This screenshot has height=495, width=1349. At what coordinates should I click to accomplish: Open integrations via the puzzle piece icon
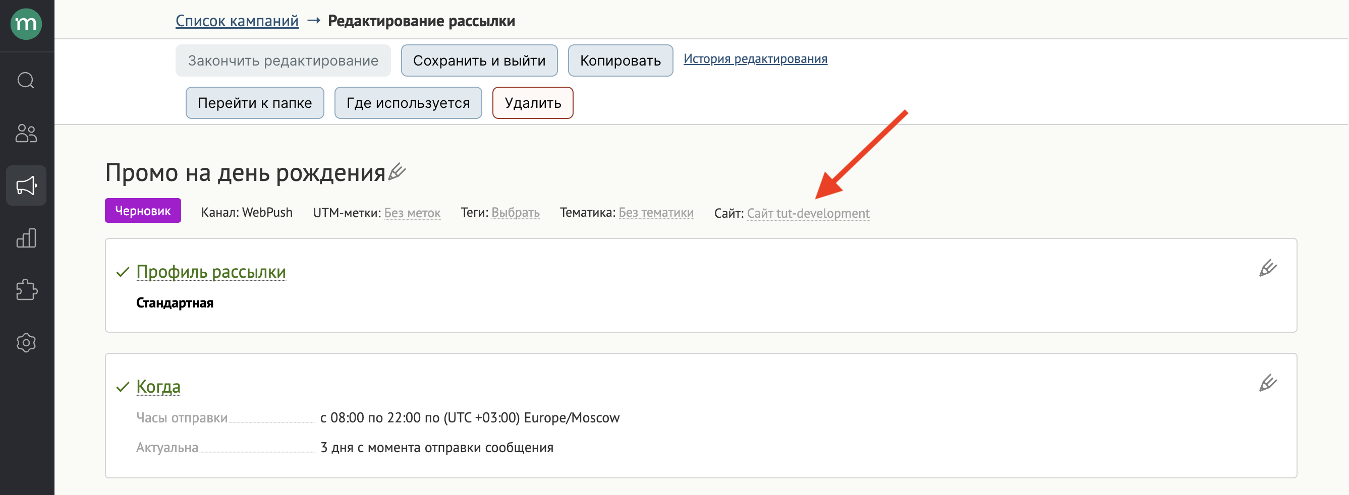tap(26, 290)
